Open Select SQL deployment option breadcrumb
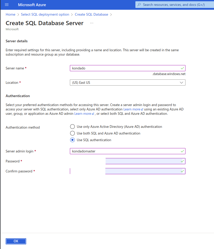Image resolution: width=214 pixels, height=249 pixels. pyautogui.click(x=45, y=14)
